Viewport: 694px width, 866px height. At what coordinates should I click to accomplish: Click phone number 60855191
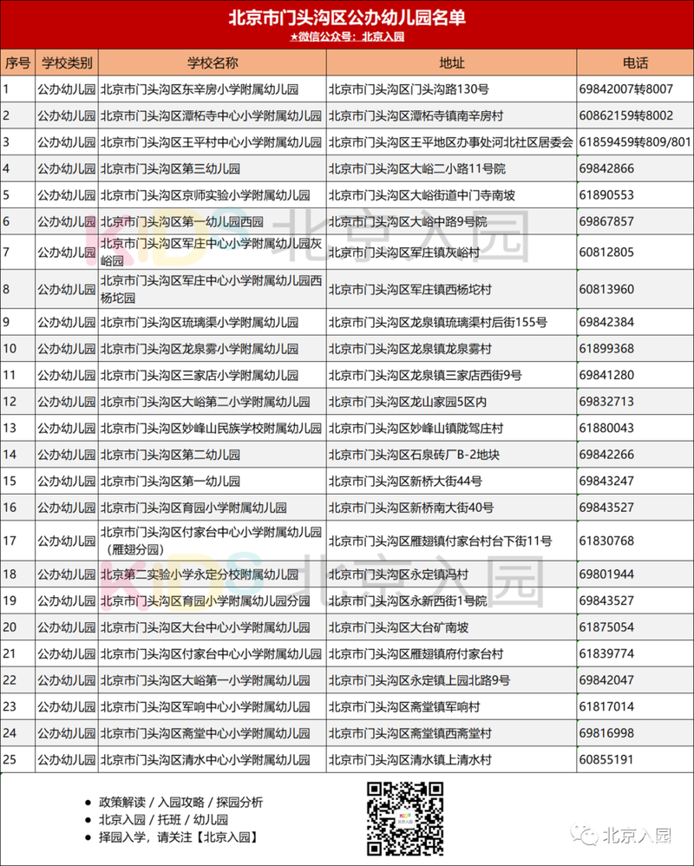click(606, 760)
